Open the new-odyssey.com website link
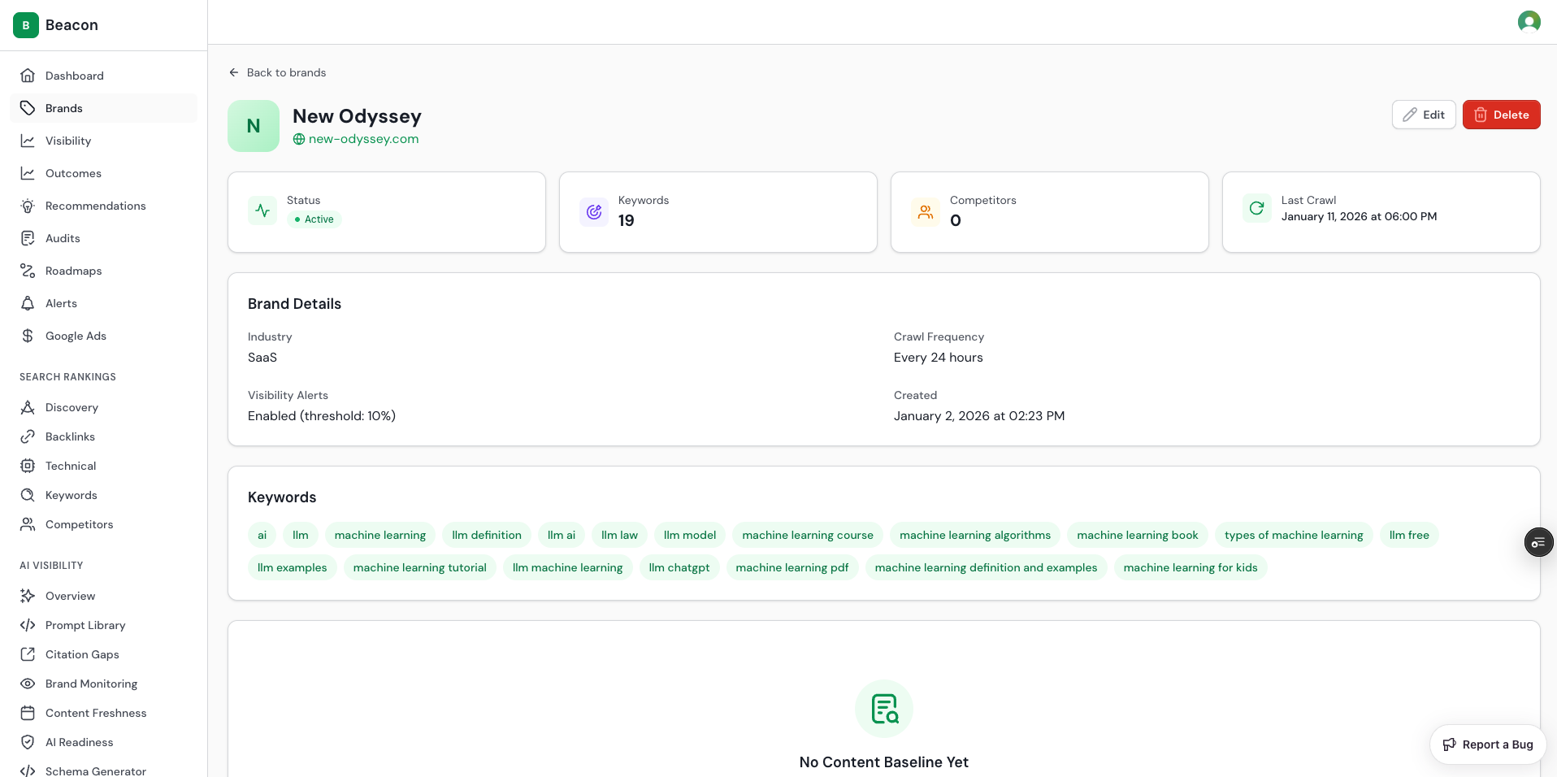1557x777 pixels. (356, 139)
